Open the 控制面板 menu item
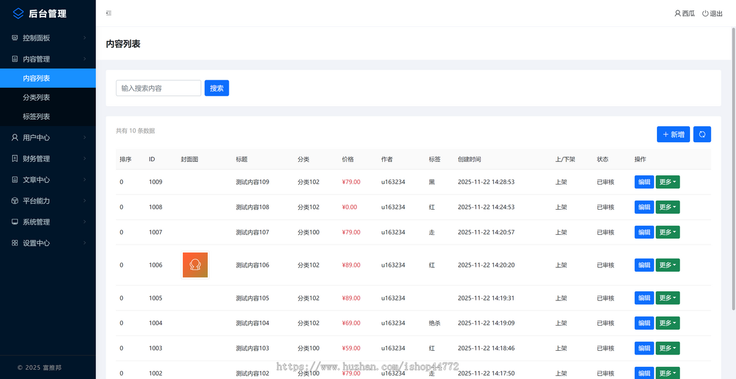The width and height of the screenshot is (736, 379). (x=48, y=38)
